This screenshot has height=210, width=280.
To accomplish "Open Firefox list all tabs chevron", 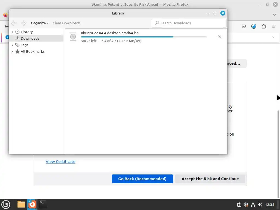I will (275, 15).
